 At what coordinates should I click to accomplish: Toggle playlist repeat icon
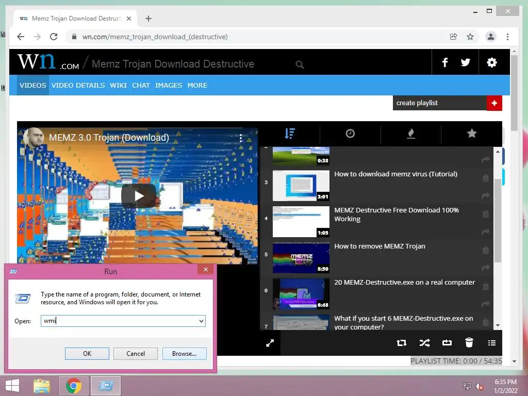[x=401, y=343]
